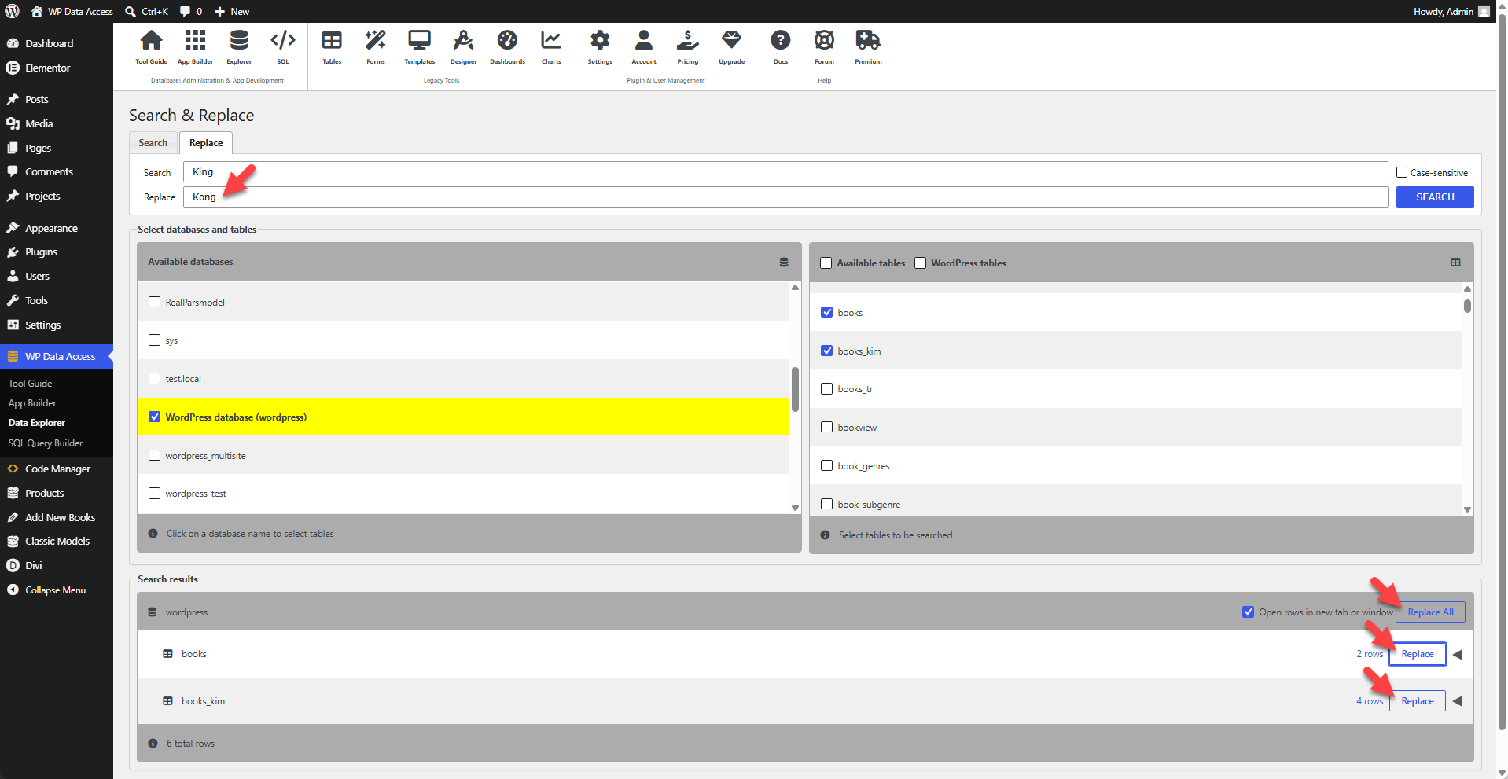Enable the Case-sensitive checkbox
The image size is (1508, 779).
tap(1402, 172)
